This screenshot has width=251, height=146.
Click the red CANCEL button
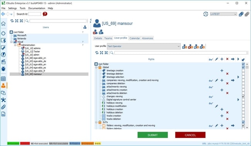(x=190, y=135)
